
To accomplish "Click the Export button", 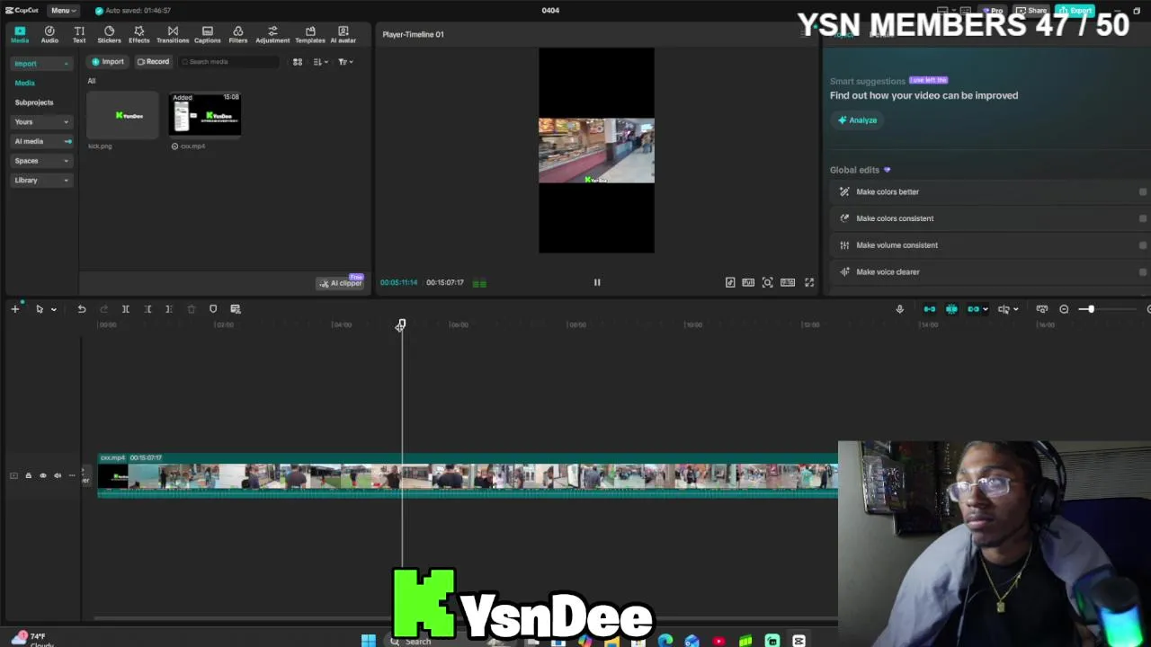I will pyautogui.click(x=1075, y=11).
